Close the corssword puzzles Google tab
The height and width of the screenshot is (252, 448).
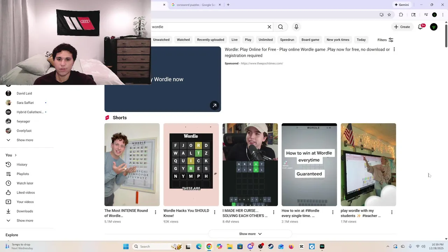[x=220, y=5]
